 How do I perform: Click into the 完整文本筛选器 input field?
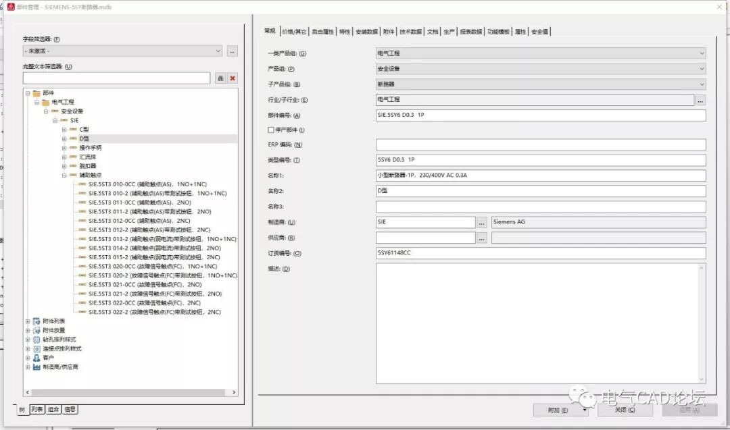pos(116,78)
